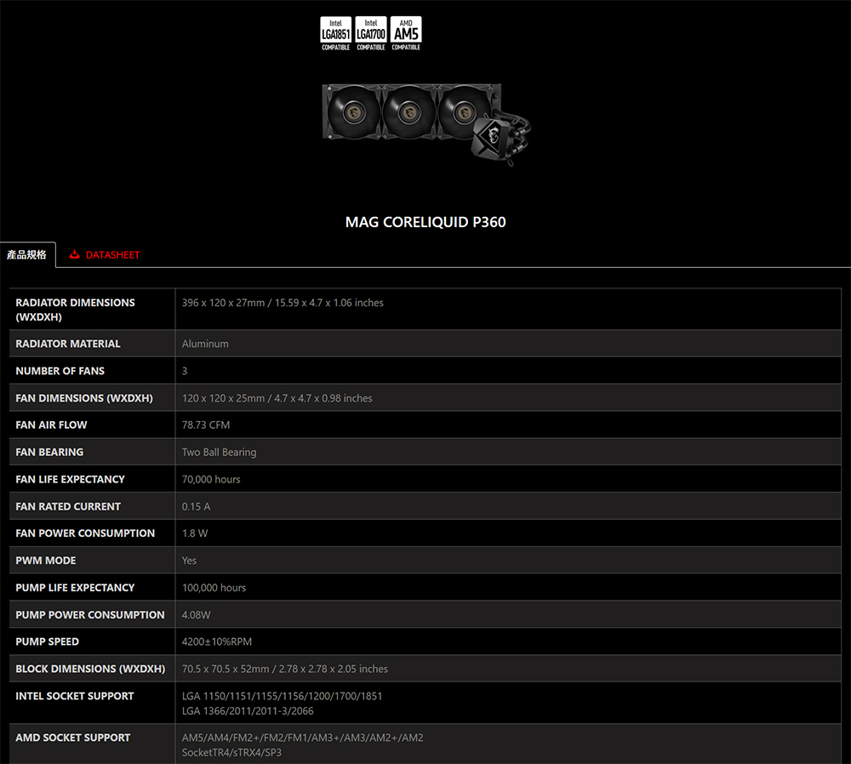Select the 70,000 hours value
This screenshot has height=764, width=851.
[x=210, y=480]
